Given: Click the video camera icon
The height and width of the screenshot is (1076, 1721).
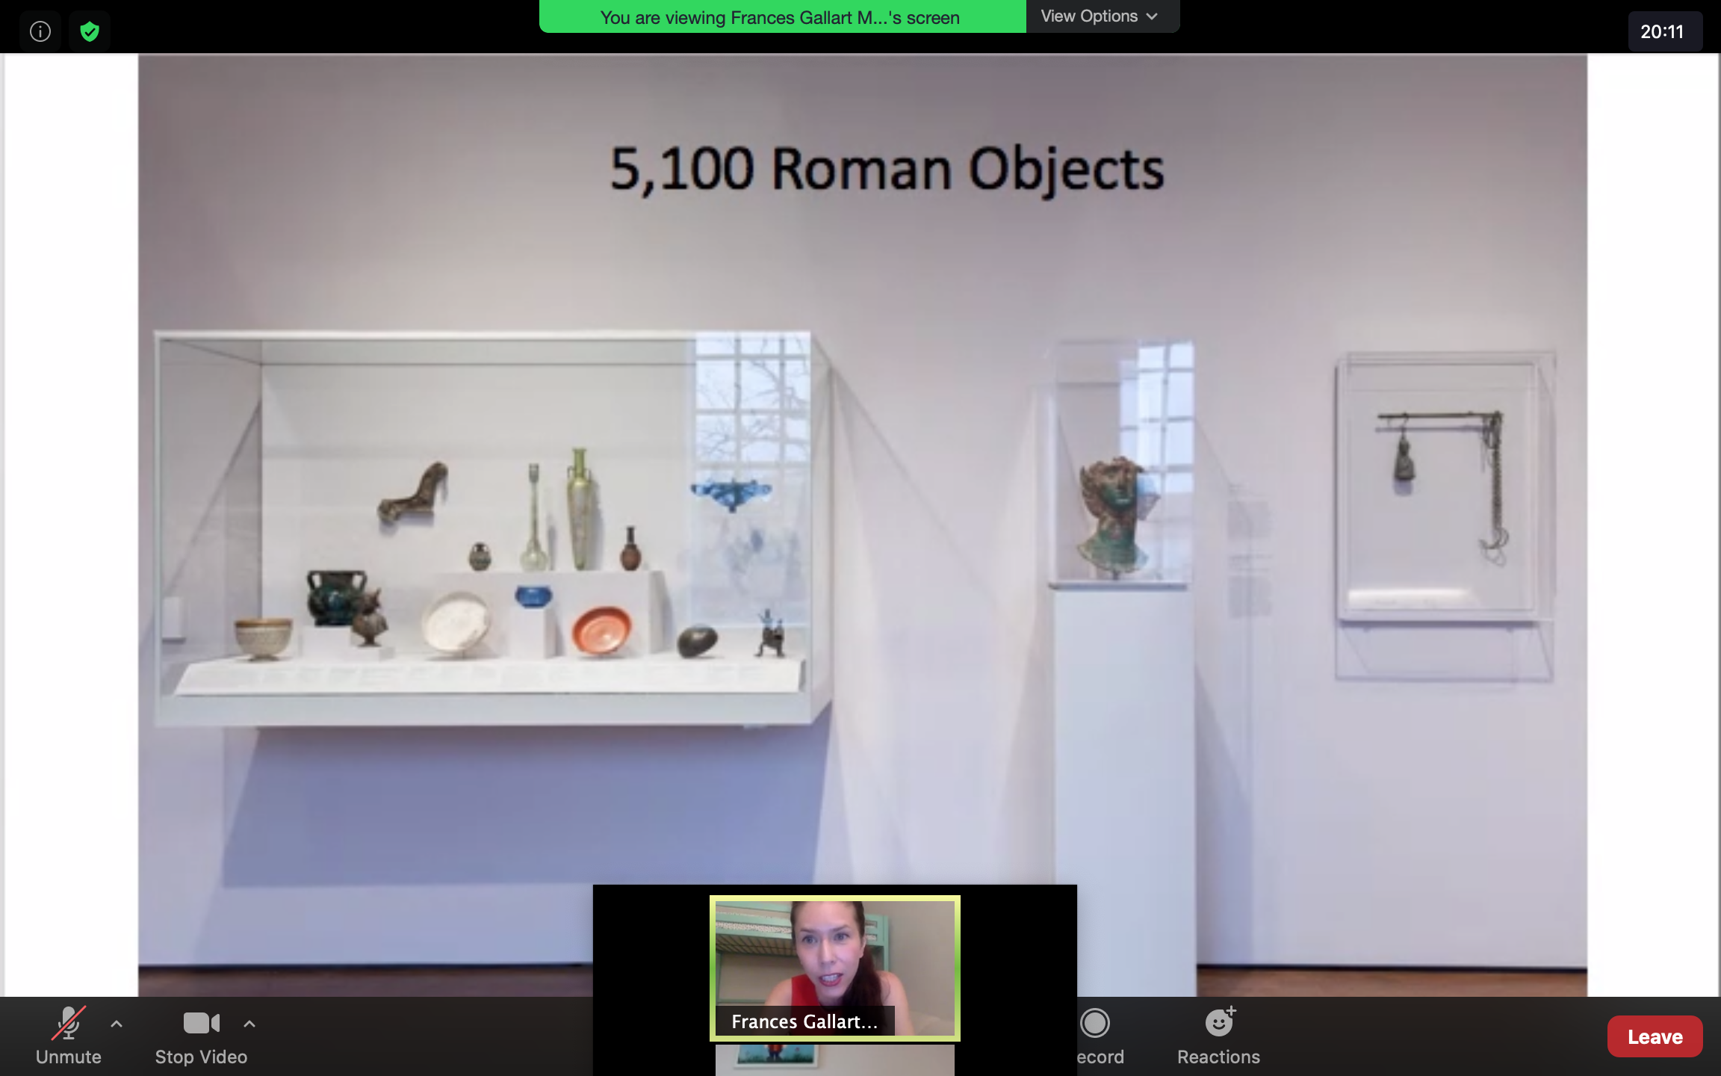Looking at the screenshot, I should [201, 1023].
